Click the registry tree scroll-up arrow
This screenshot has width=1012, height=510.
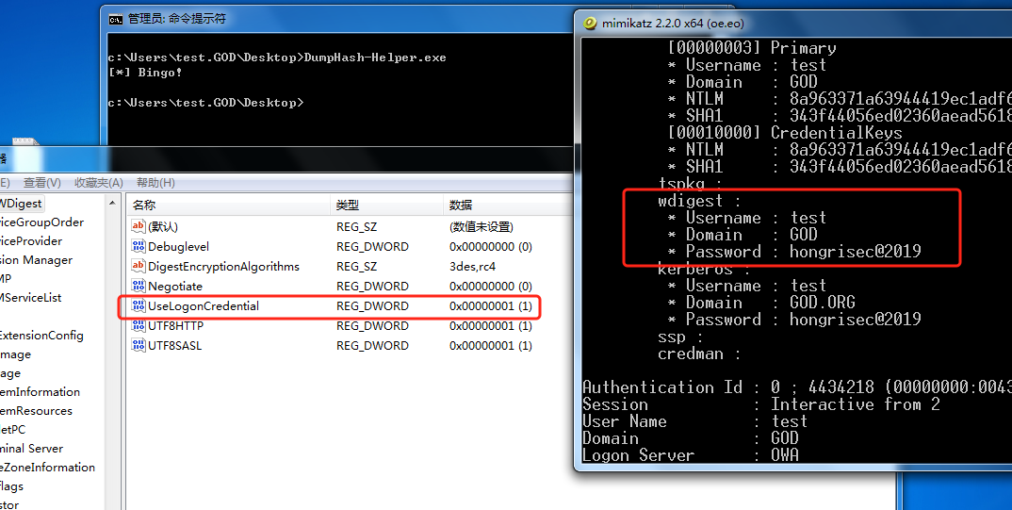click(113, 203)
